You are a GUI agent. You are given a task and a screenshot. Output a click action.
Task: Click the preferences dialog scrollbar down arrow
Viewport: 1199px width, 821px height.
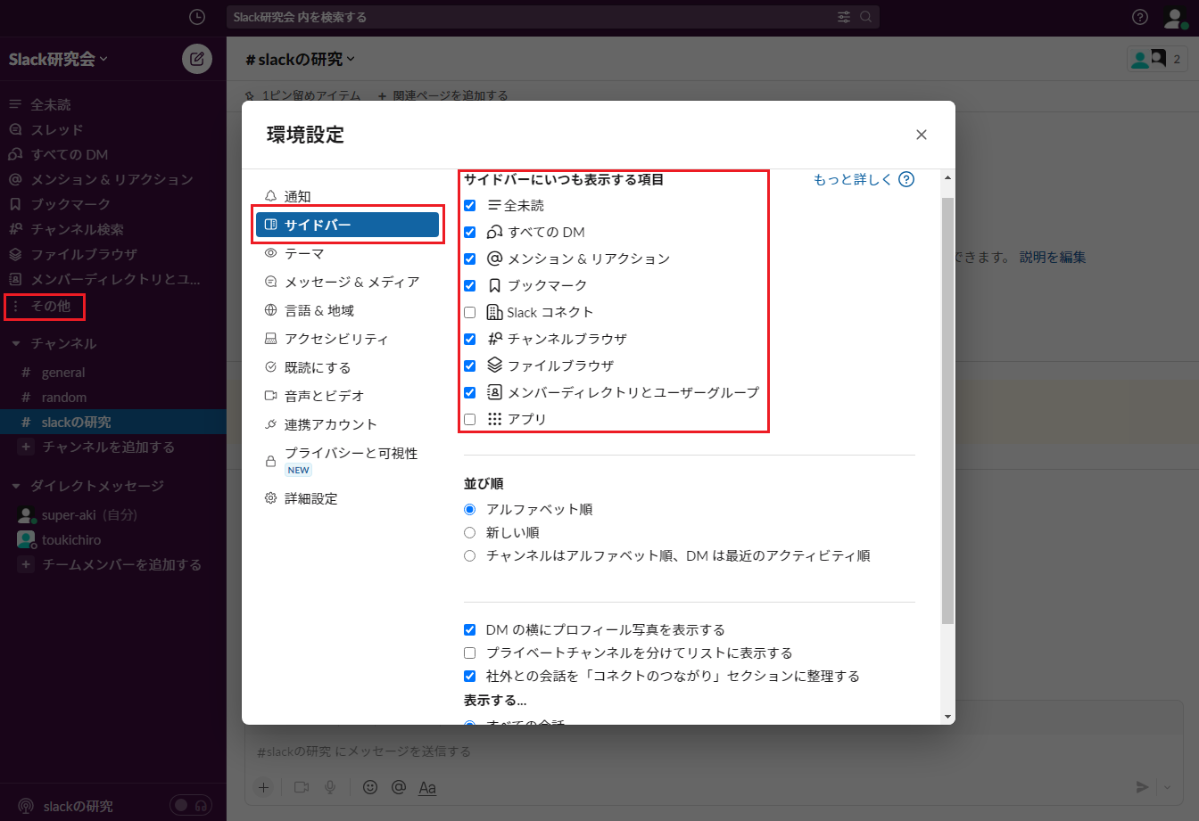tap(947, 716)
